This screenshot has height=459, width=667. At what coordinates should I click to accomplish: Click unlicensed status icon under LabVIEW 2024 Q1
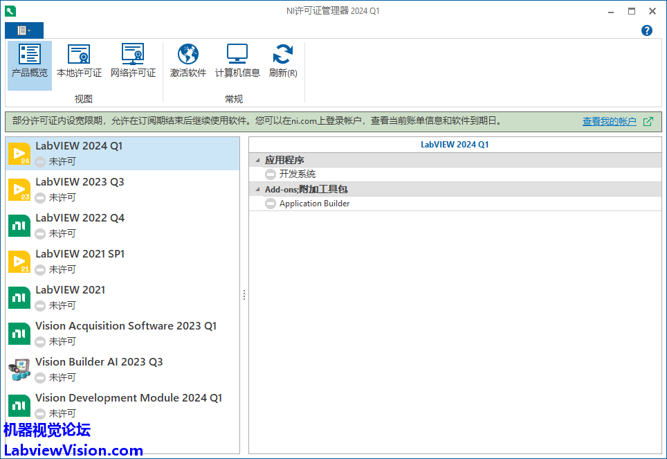coord(40,162)
